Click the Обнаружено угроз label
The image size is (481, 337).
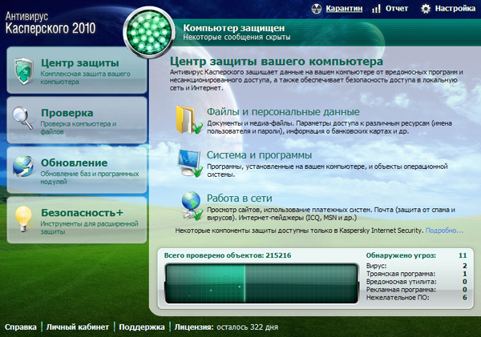[x=401, y=255]
